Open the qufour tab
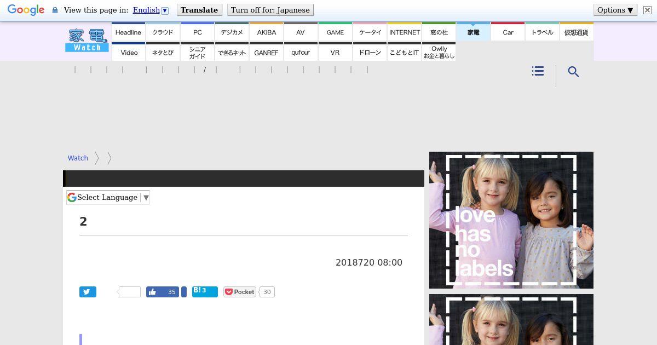657x345 pixels. coord(301,52)
